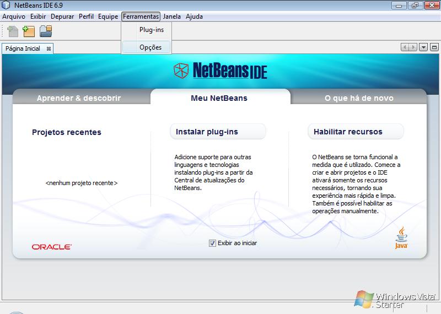The width and height of the screenshot is (441, 314).
Task: Switch to O que há de novo tab
Action: (x=359, y=98)
